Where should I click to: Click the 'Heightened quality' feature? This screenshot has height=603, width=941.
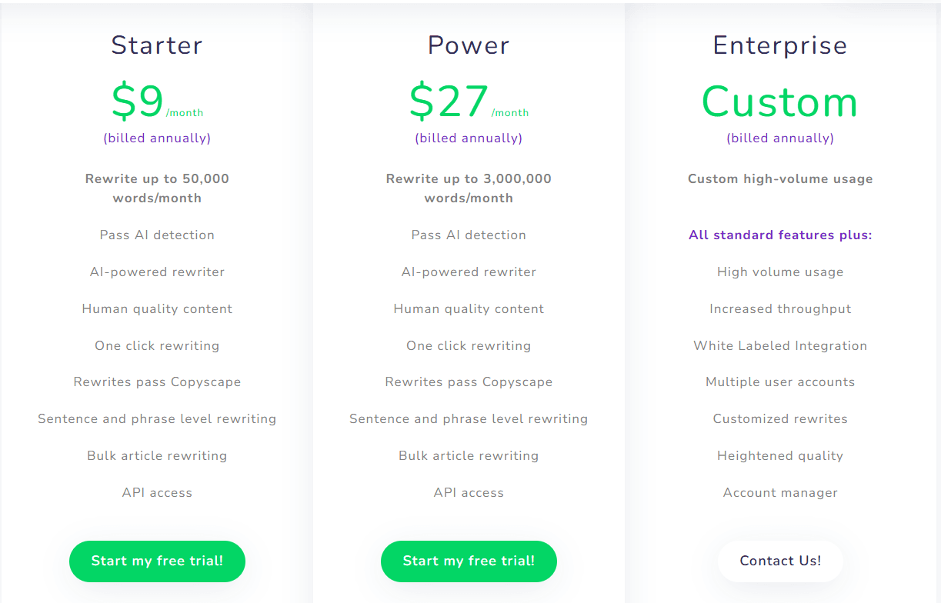(780, 455)
